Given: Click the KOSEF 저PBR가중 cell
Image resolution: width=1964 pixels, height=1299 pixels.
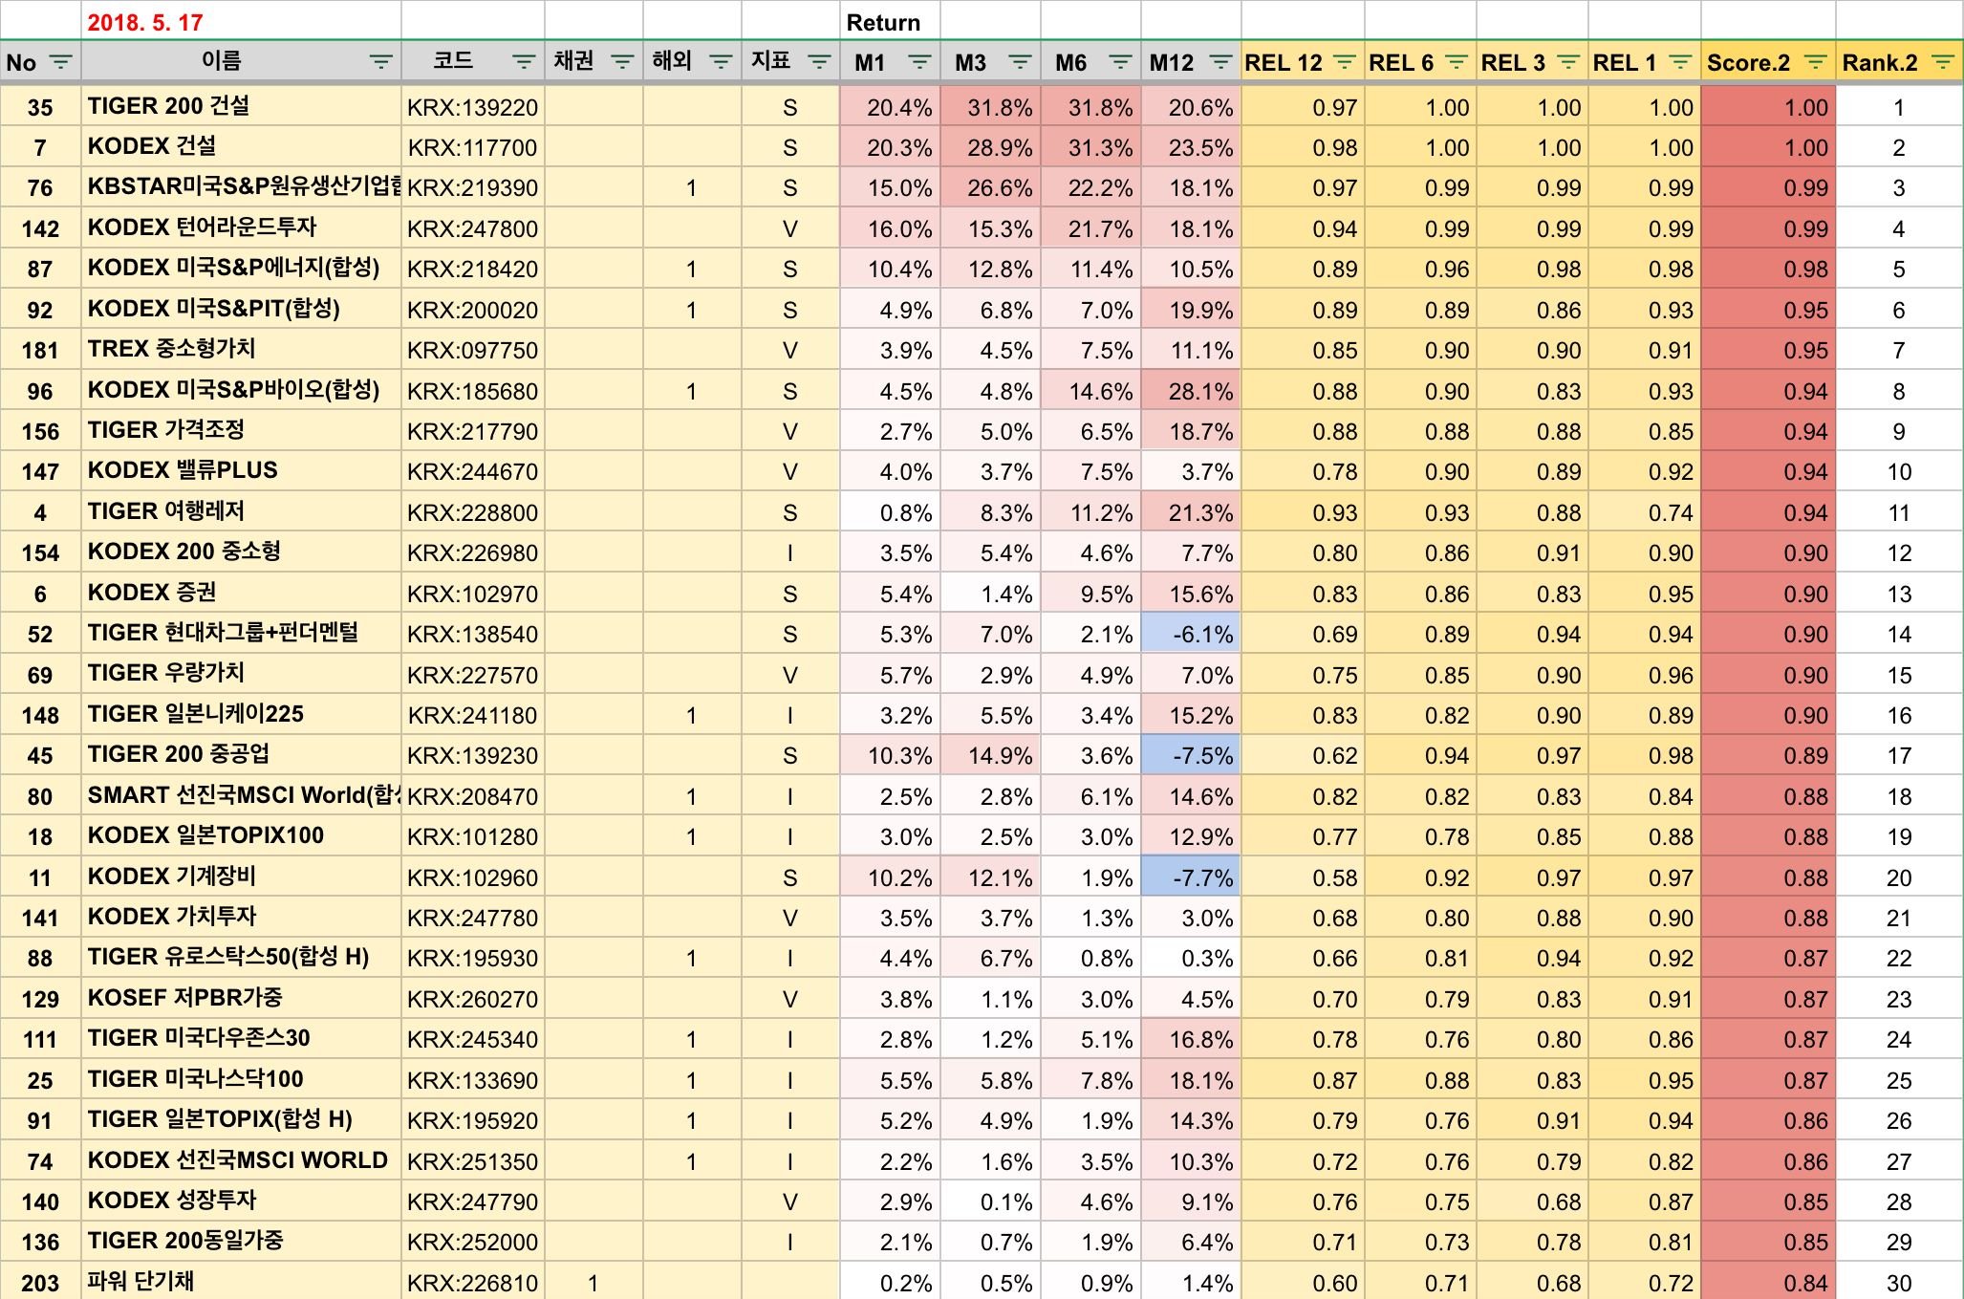Looking at the screenshot, I should tap(241, 999).
